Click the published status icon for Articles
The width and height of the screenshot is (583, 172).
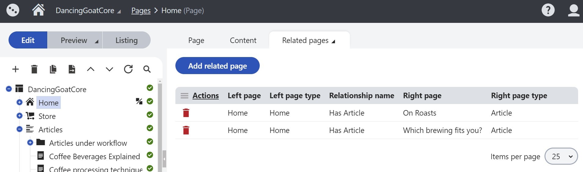point(150,128)
